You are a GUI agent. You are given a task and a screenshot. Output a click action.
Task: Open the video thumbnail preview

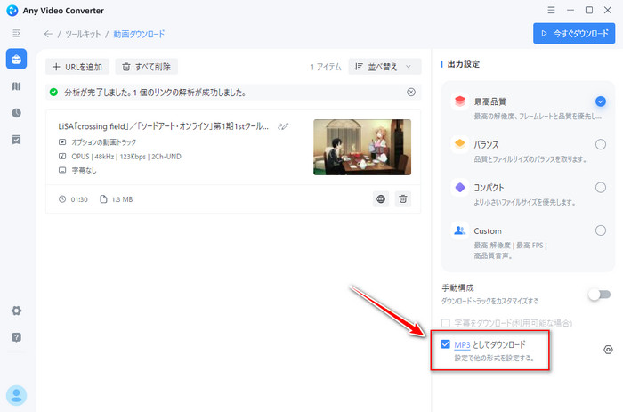pos(362,147)
